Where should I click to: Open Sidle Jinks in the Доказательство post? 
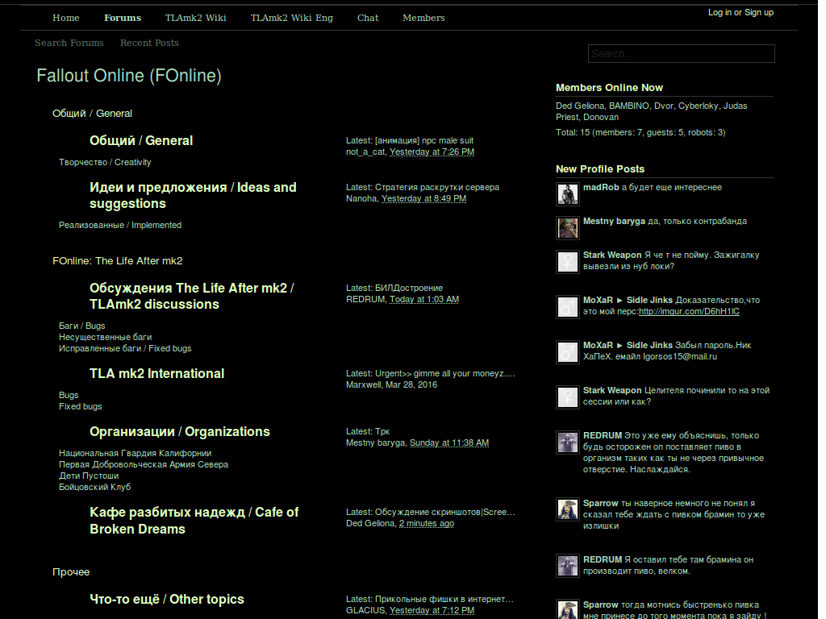tap(649, 300)
